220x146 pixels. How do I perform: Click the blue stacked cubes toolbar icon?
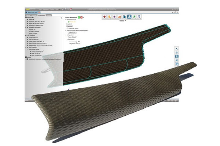[124, 17]
